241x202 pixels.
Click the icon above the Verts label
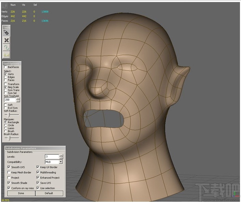click(x=4, y=5)
